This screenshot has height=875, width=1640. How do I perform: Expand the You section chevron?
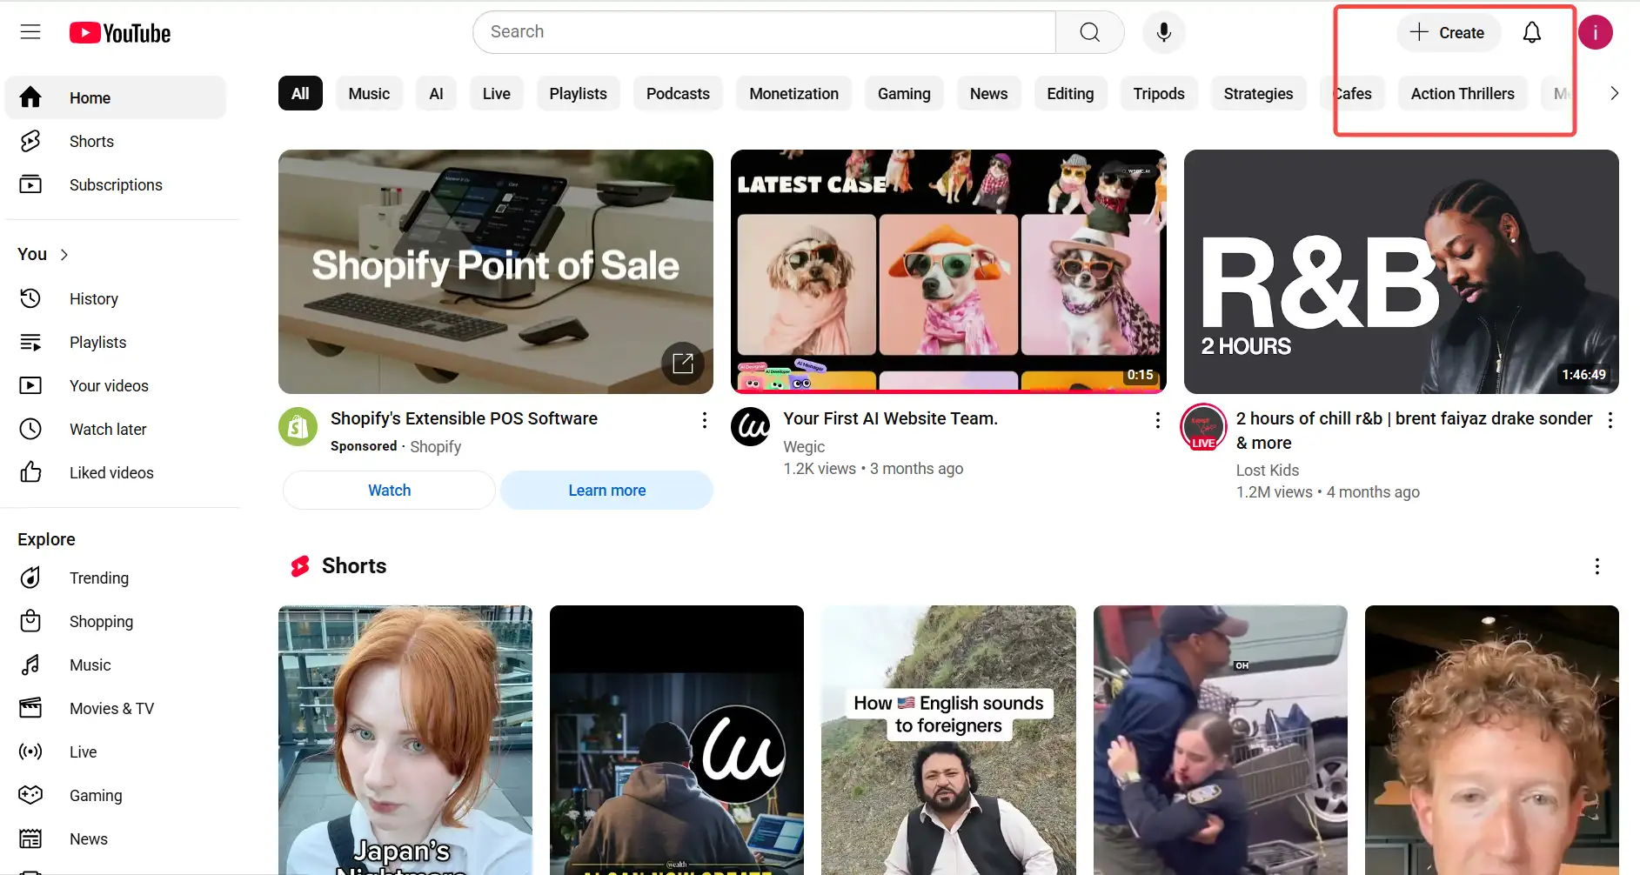pyautogui.click(x=64, y=254)
